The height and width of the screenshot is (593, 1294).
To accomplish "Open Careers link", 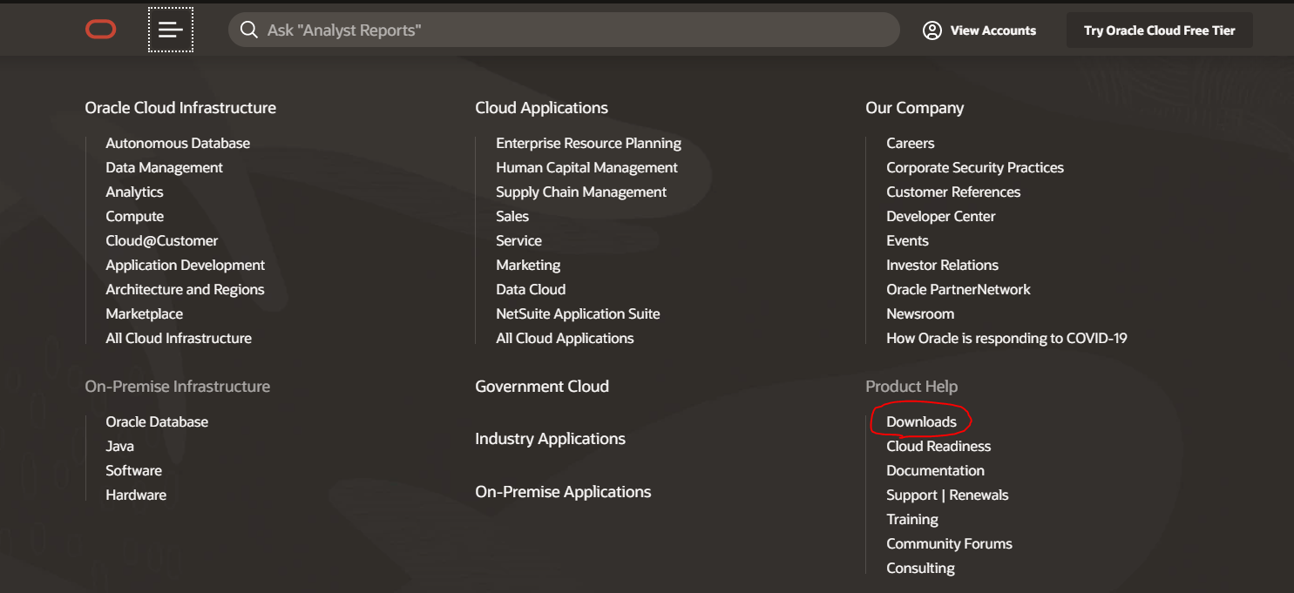I will pos(910,143).
